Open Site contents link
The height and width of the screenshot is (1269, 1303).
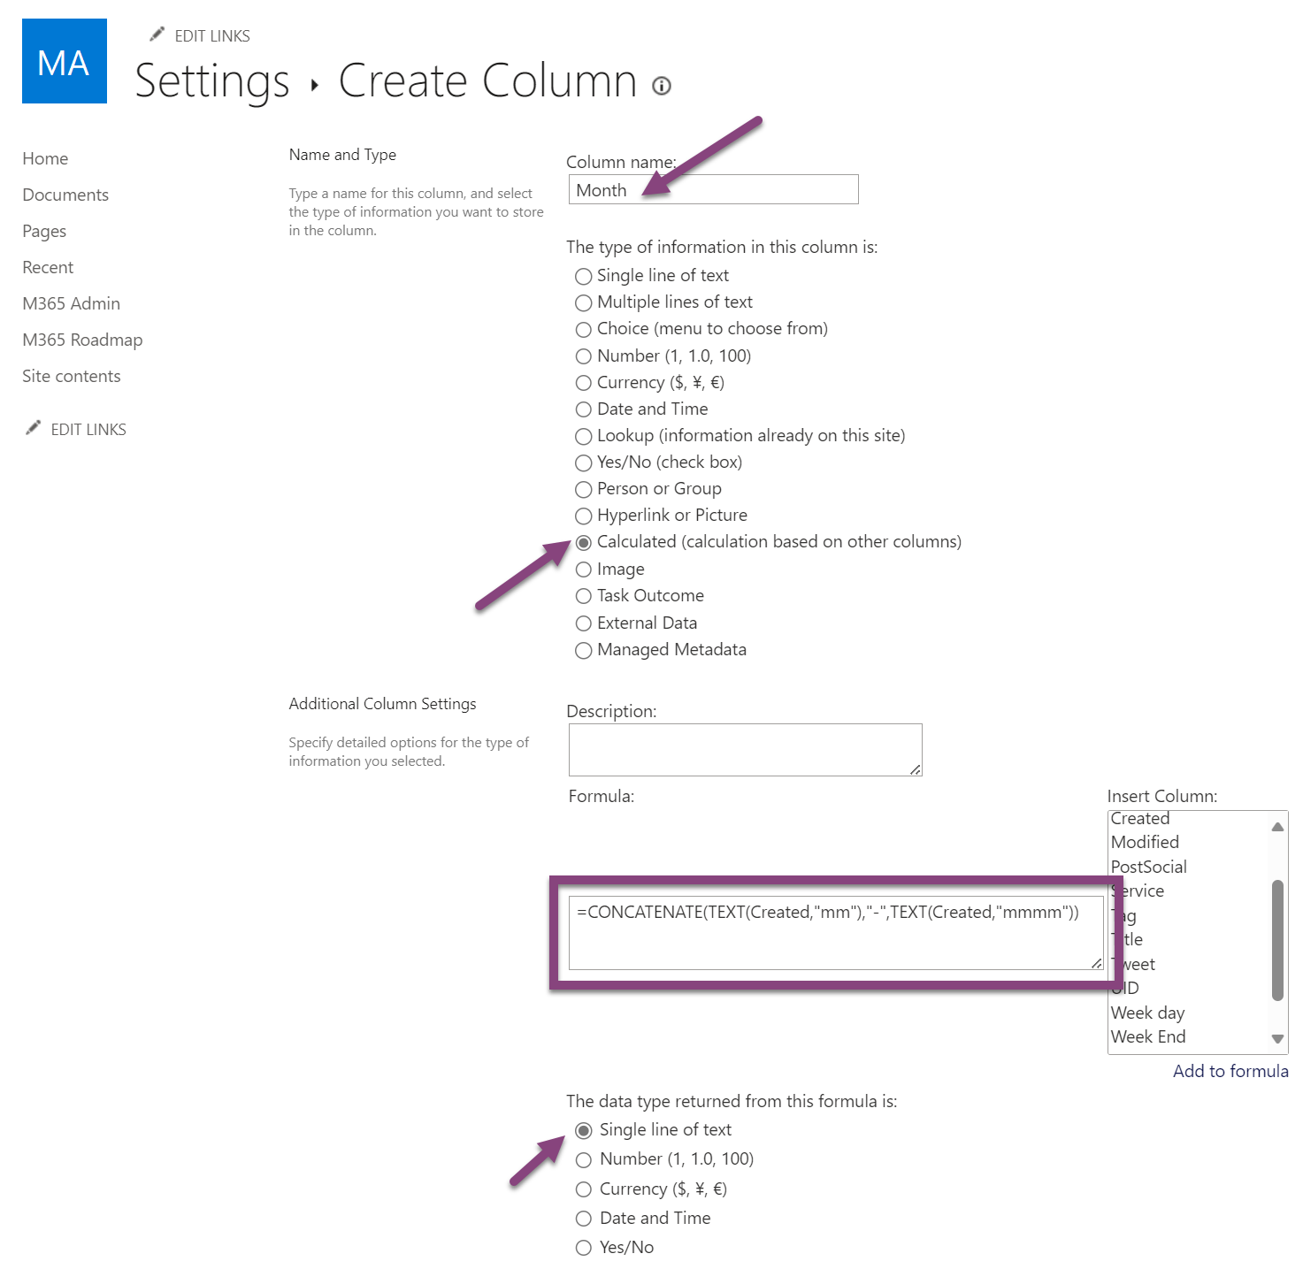[71, 376]
